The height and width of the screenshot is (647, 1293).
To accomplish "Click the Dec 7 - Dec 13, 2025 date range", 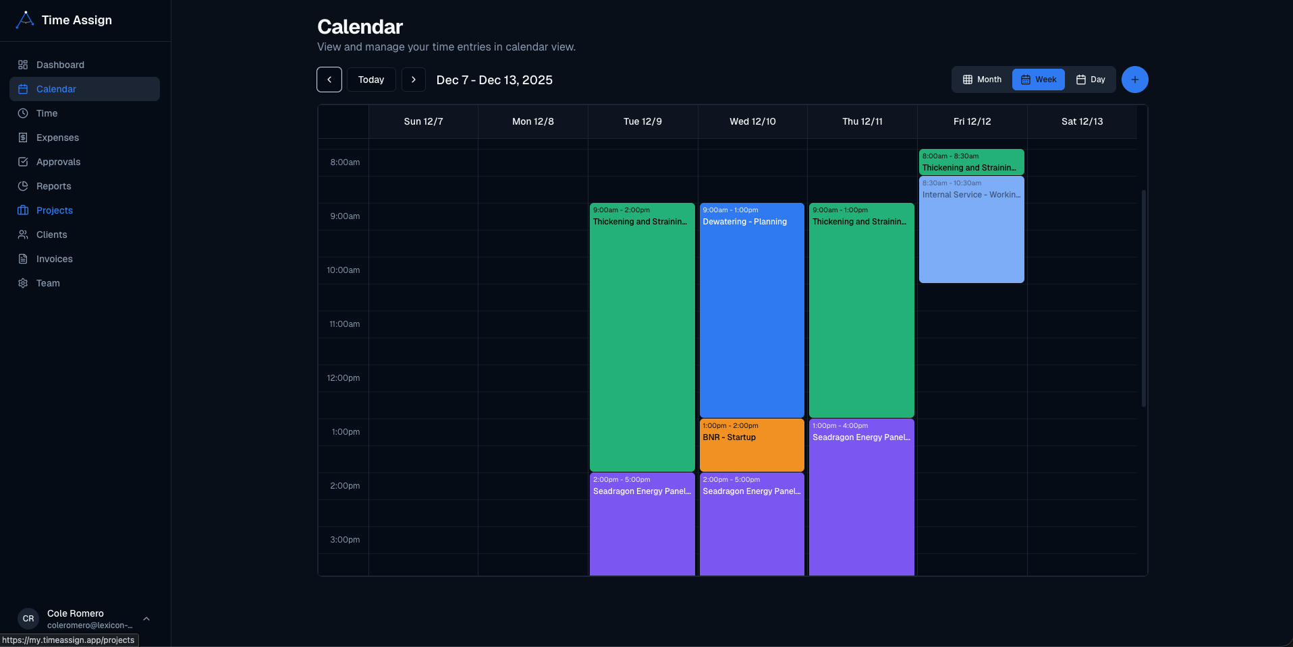I will [495, 80].
